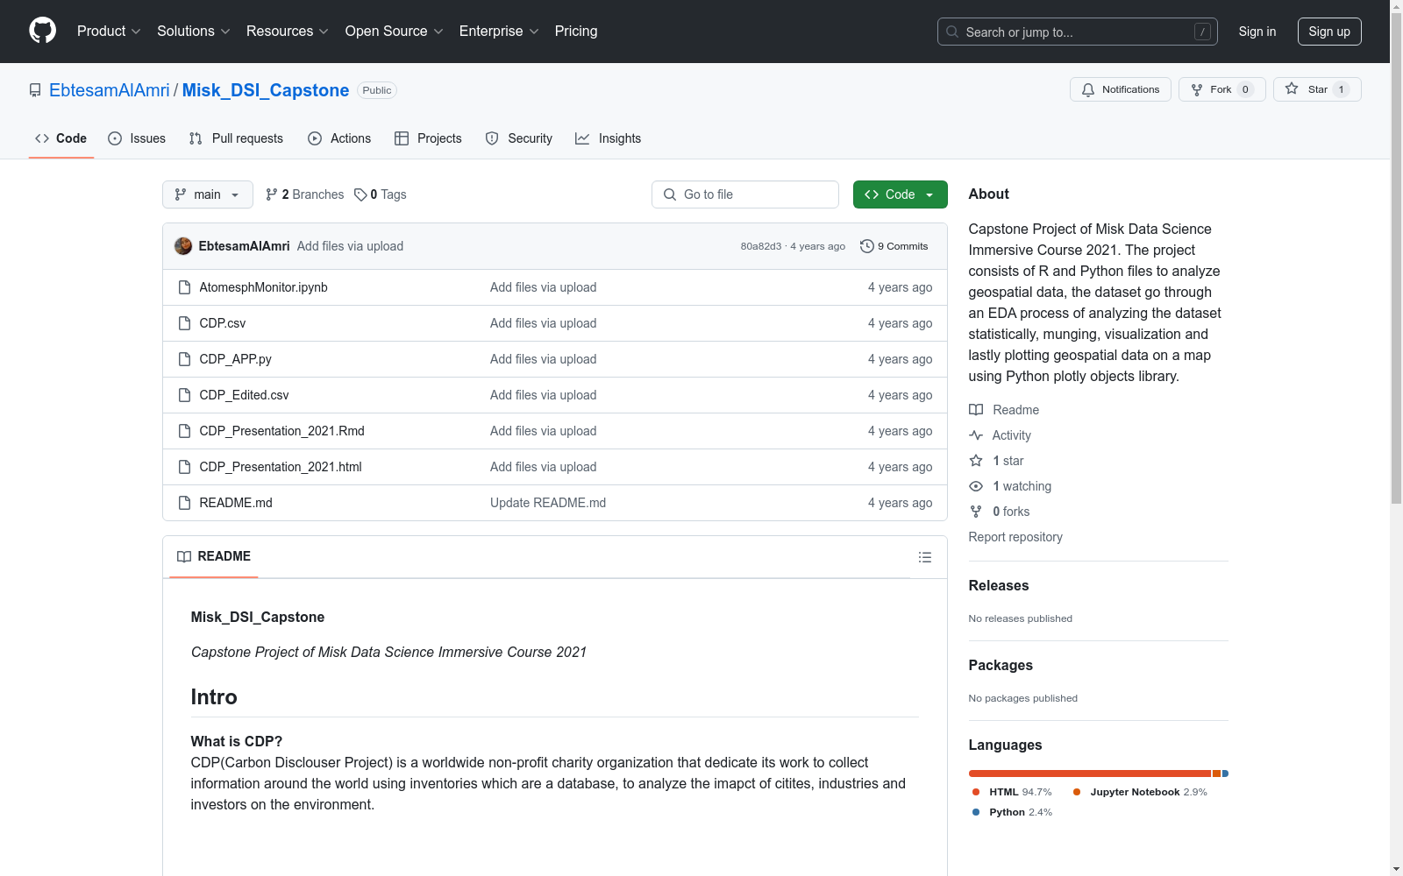Click the Sign in link
The image size is (1403, 876).
point(1257,32)
